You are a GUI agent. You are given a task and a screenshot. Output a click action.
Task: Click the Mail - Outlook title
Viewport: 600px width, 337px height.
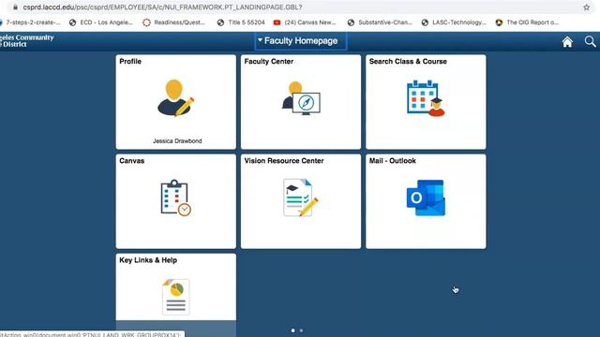coord(392,161)
